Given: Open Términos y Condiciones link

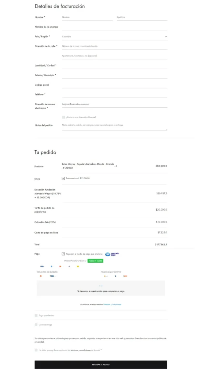Looking at the screenshot, I should [112, 304].
